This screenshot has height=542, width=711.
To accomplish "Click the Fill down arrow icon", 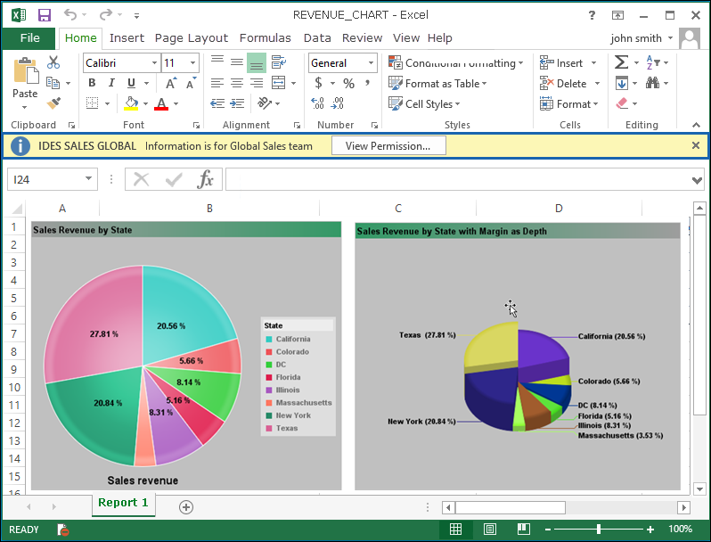I will click(622, 83).
